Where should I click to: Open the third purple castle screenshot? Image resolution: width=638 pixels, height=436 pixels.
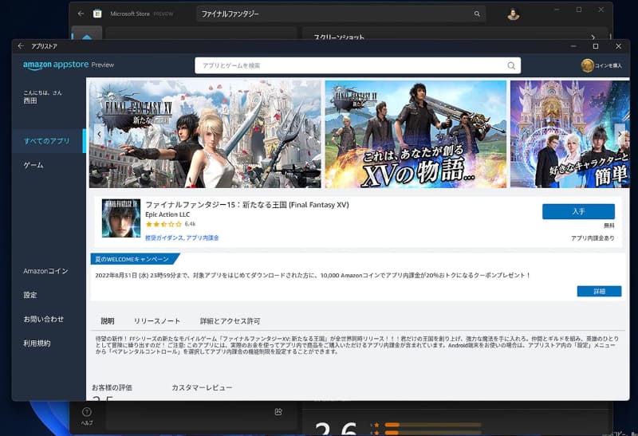click(569, 134)
